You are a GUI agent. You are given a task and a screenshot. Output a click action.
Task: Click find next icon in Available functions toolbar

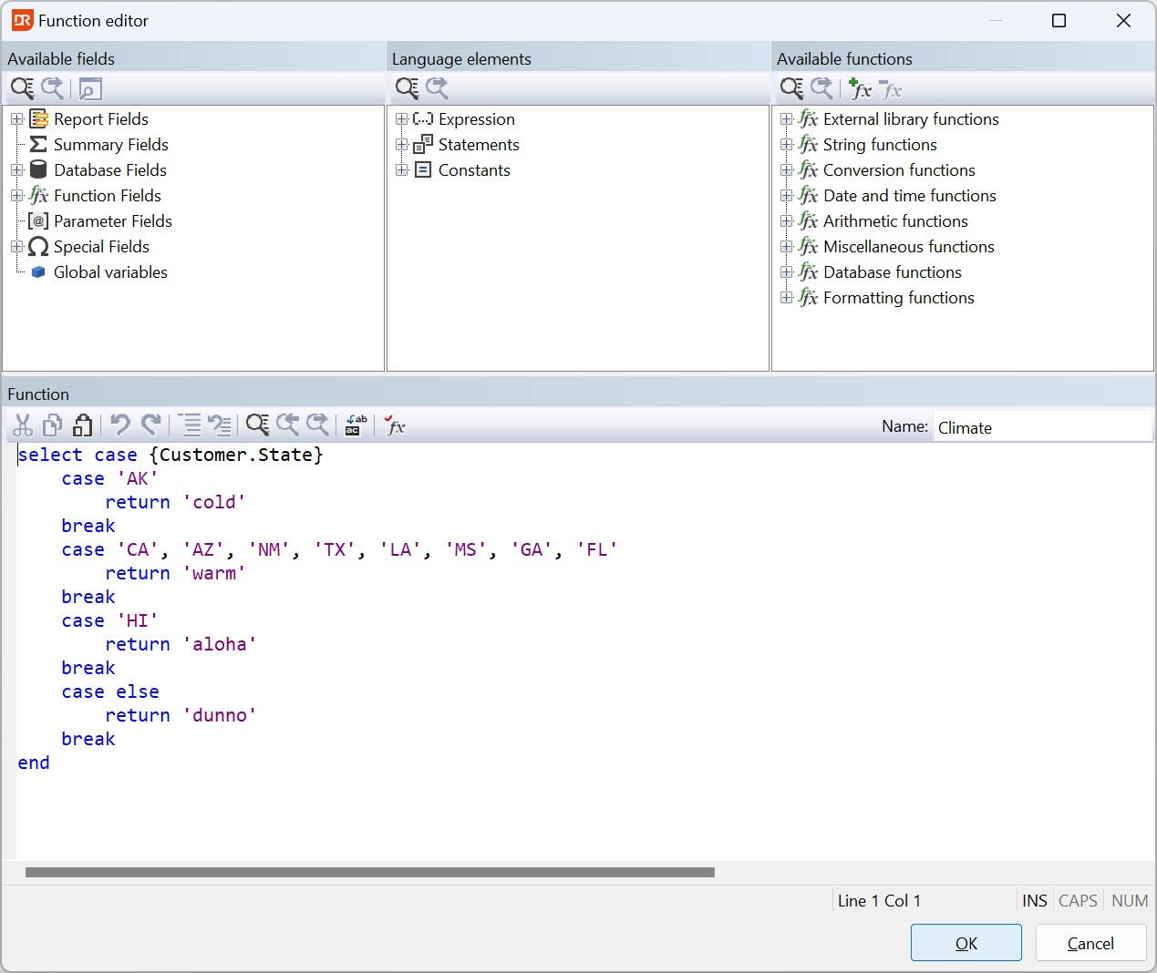pyautogui.click(x=822, y=88)
